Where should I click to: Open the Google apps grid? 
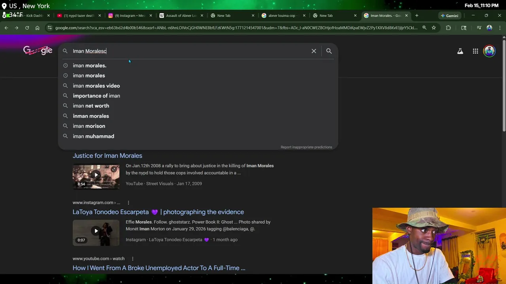pos(476,51)
